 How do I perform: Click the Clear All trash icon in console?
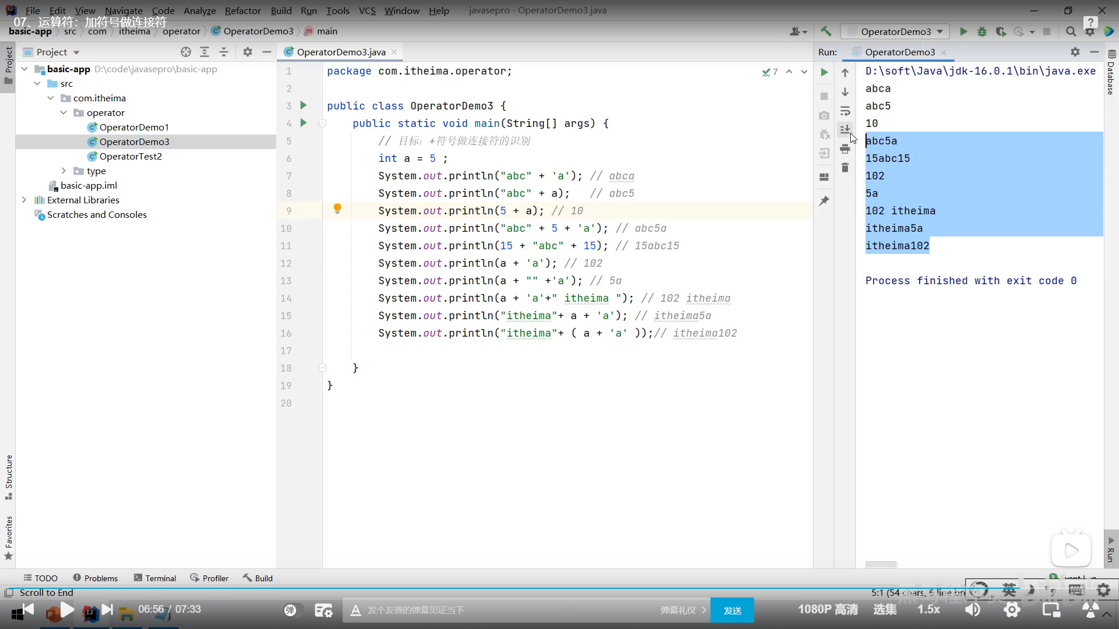(845, 168)
